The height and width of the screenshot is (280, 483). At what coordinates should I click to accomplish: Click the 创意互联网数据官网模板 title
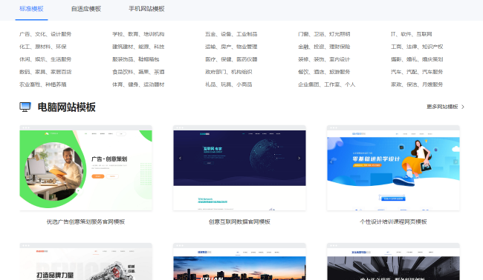tap(239, 221)
